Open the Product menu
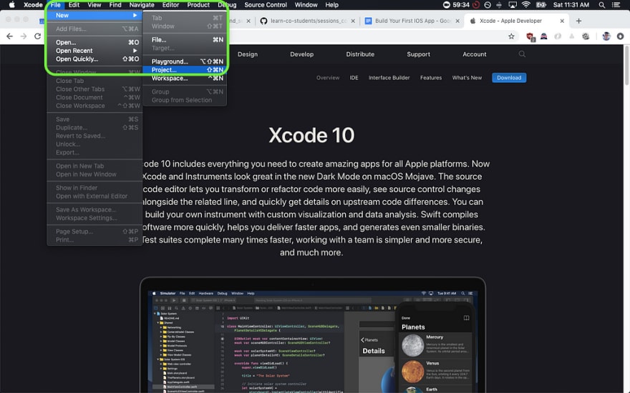 pyautogui.click(x=198, y=5)
